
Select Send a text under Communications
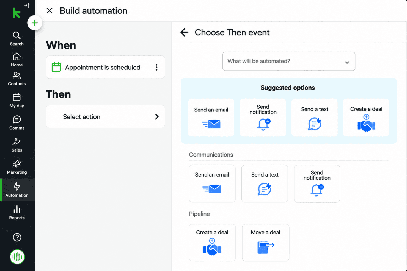265,184
